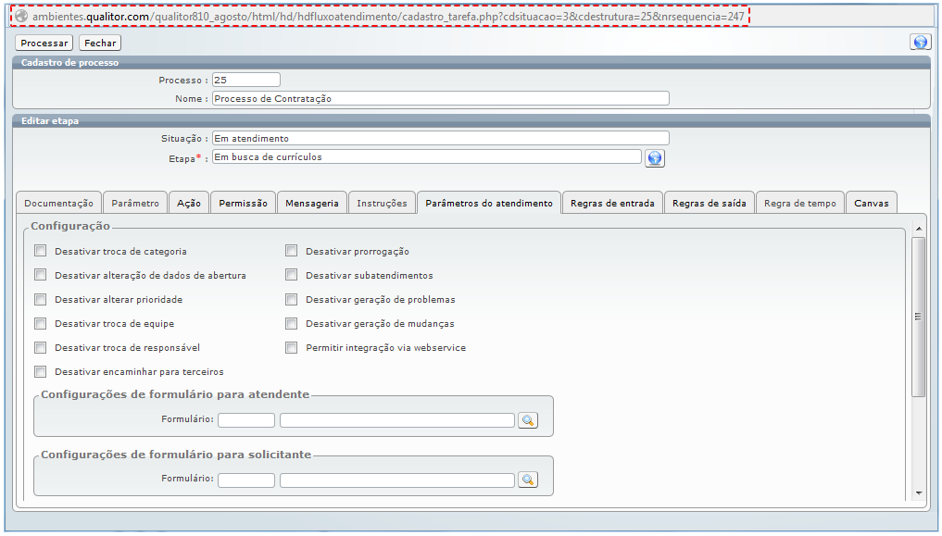Image resolution: width=942 pixels, height=536 pixels.
Task: Click scrollbar up arrow in configuration panel
Action: pos(918,229)
